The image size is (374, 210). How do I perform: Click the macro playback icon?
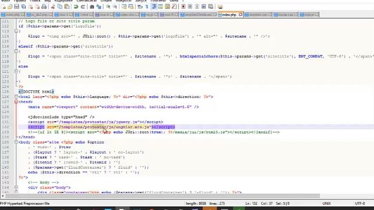(197, 6)
